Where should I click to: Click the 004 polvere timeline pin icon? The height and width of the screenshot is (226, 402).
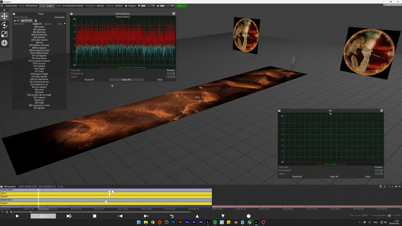click(x=2, y=187)
